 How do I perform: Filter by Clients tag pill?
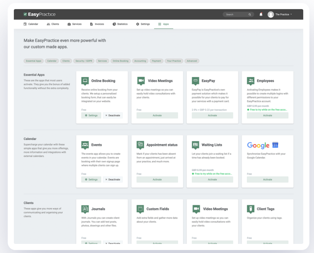pos(66,61)
